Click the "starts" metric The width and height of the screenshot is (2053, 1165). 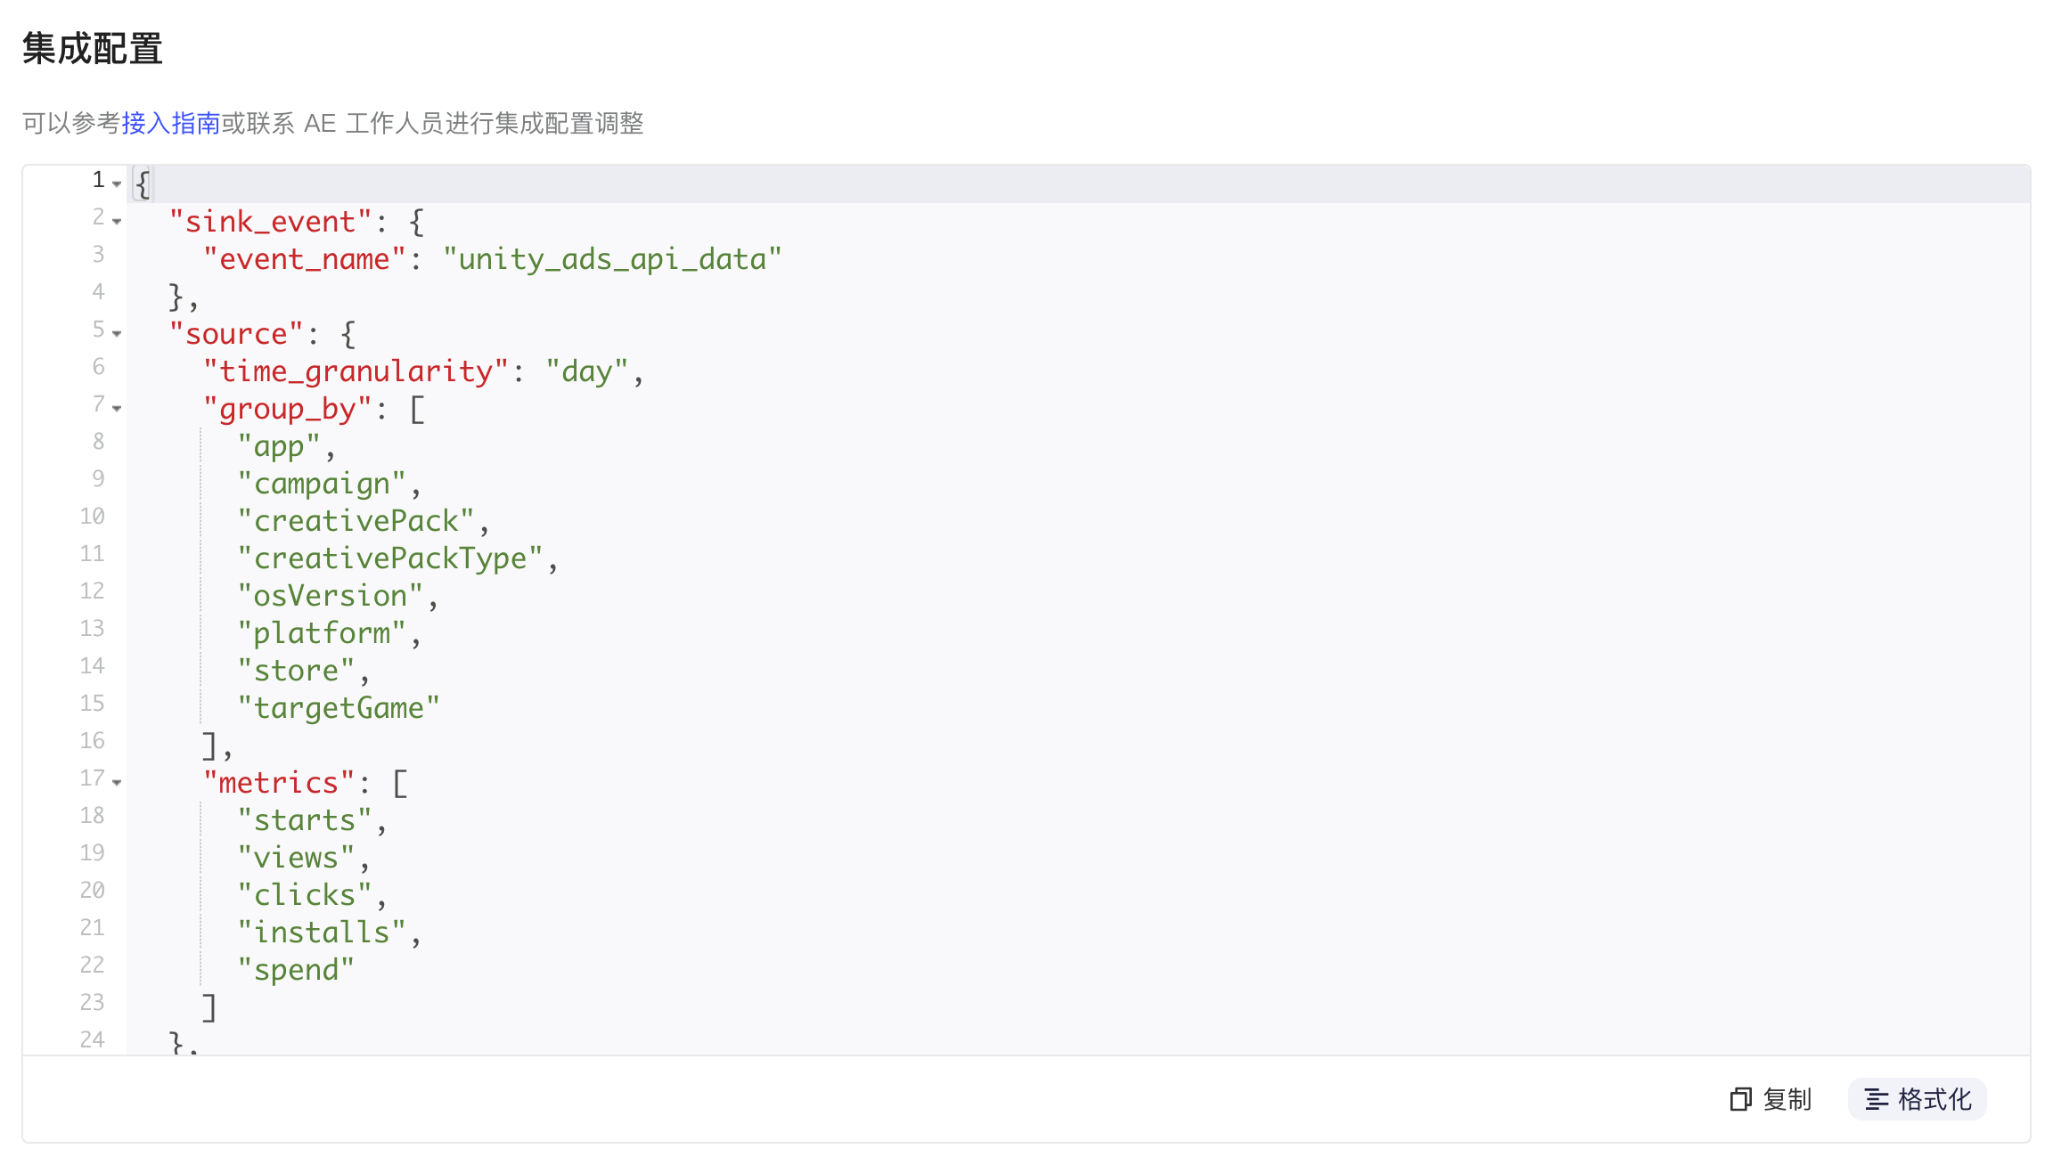[305, 820]
